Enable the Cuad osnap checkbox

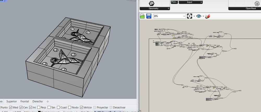(58, 108)
